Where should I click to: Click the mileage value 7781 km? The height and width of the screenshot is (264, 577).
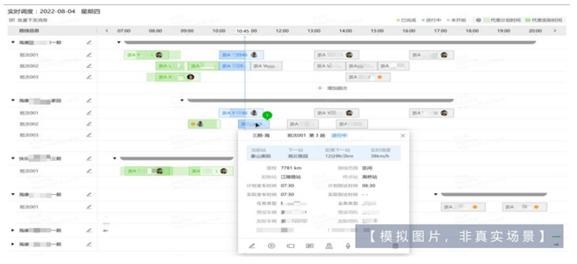coord(291,168)
